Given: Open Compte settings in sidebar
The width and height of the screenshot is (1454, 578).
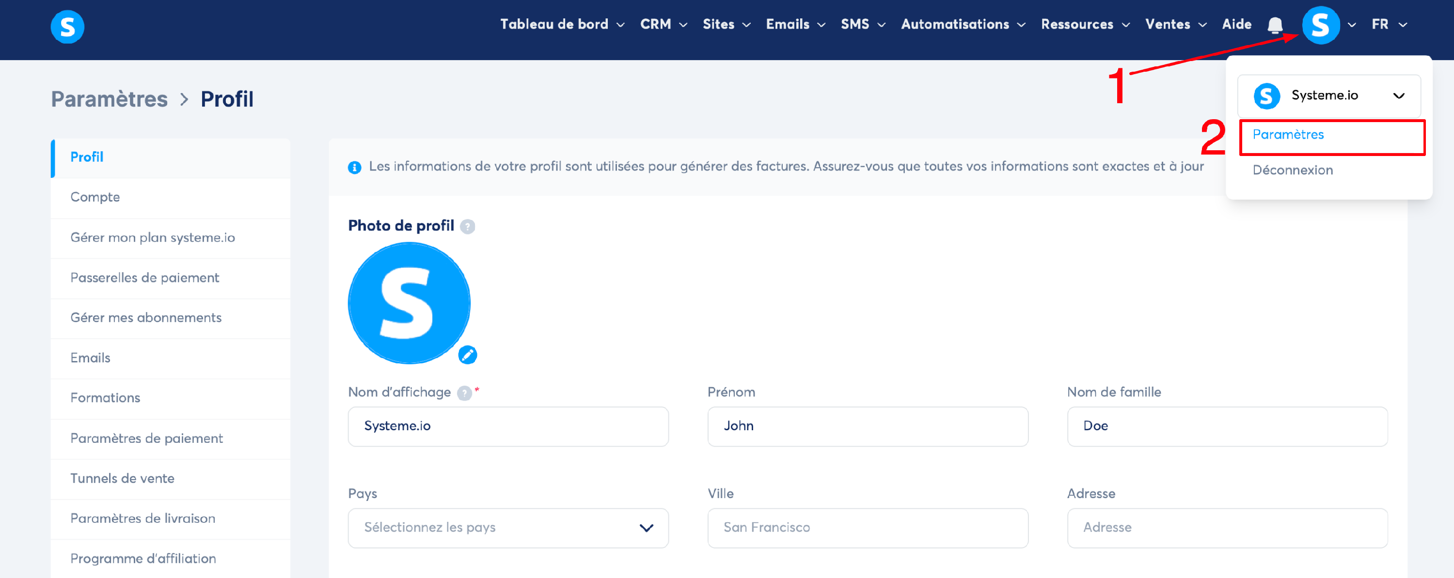Looking at the screenshot, I should [95, 197].
